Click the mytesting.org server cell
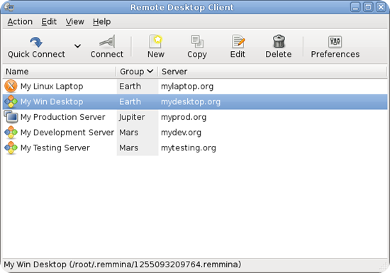Screen dimensions: 390x273 click(189, 148)
